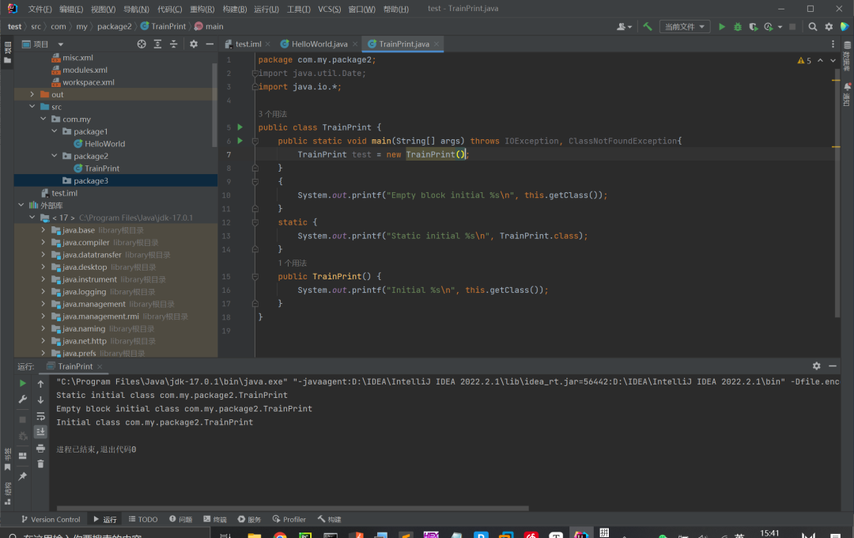The width and height of the screenshot is (854, 538).
Task: Toggle soft-wrap in the Run console
Action: pyautogui.click(x=40, y=415)
